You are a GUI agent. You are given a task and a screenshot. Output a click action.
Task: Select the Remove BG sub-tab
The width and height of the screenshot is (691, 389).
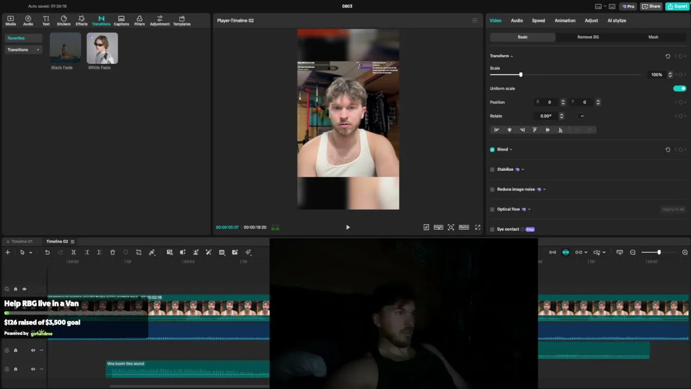click(588, 37)
